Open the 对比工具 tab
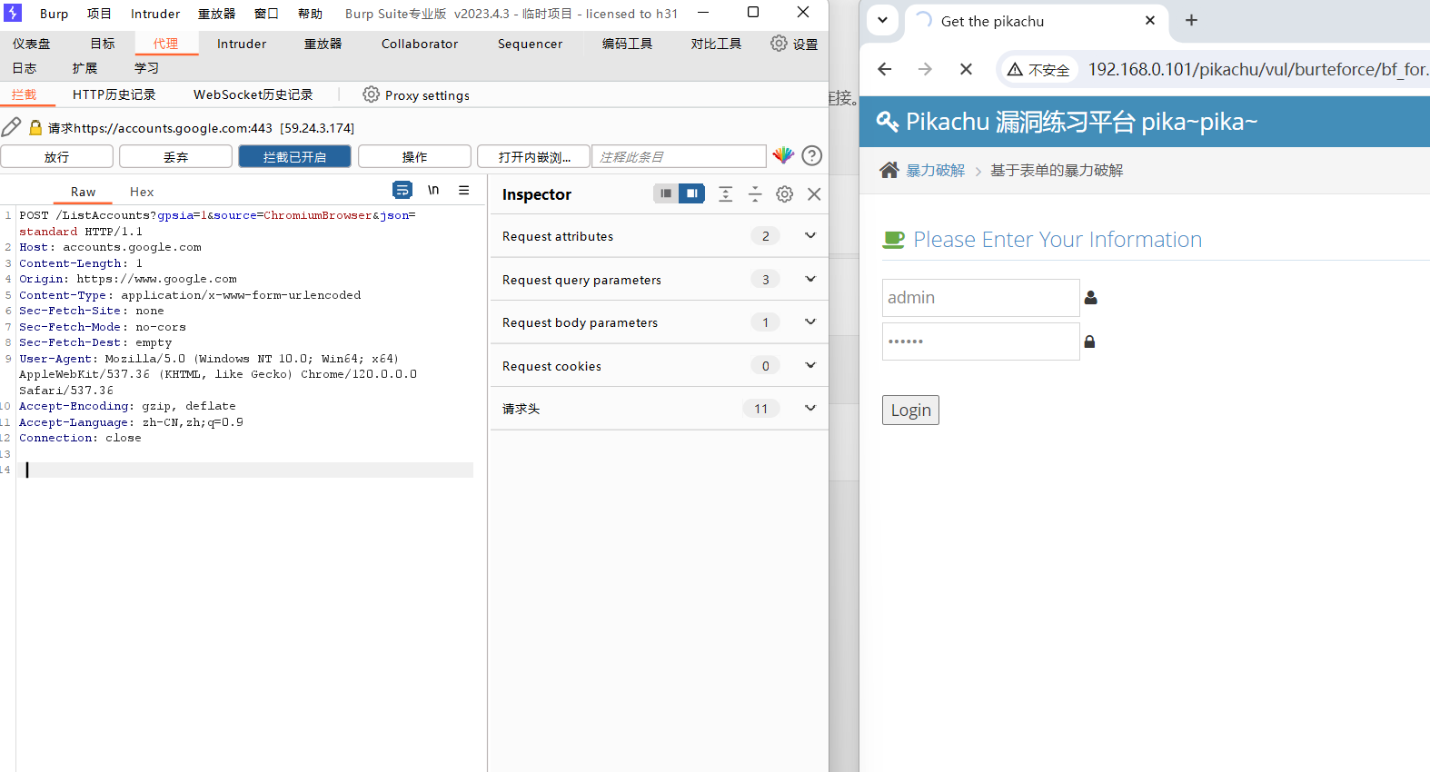The image size is (1430, 772). pos(716,44)
